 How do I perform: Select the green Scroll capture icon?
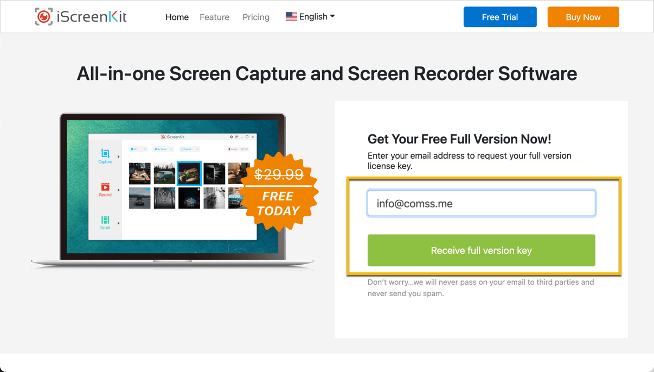click(x=105, y=220)
